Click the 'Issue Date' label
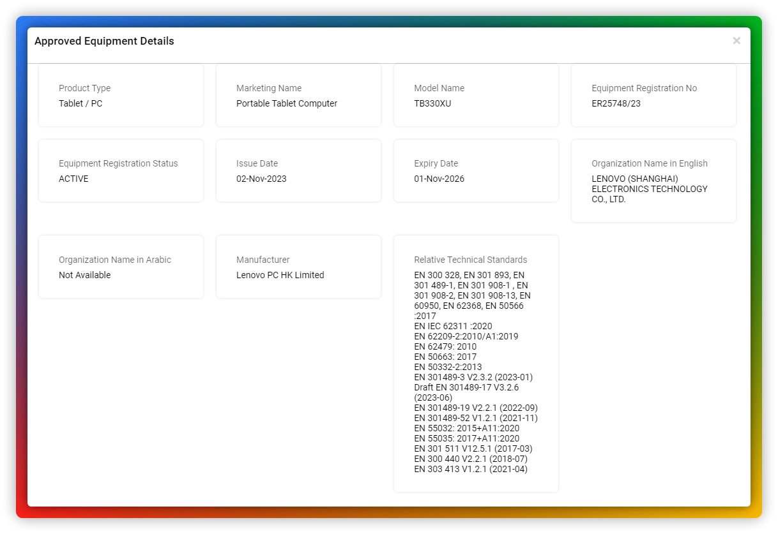Screen dimensions: 778x534 [x=257, y=163]
